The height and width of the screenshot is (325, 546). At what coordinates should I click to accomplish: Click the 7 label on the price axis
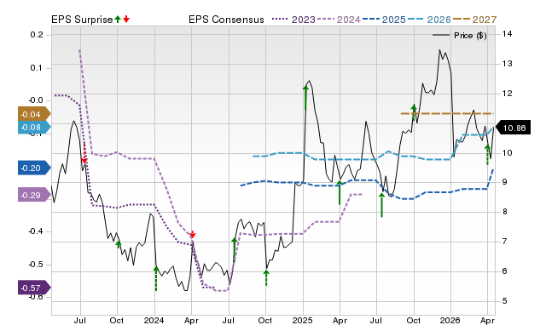(x=505, y=241)
